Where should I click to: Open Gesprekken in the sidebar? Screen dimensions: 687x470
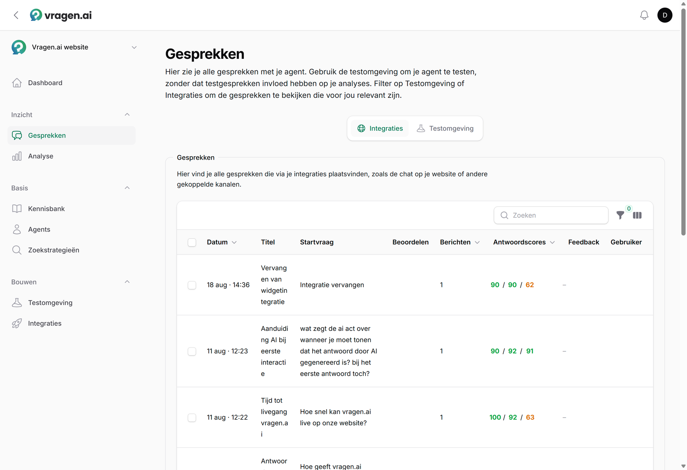[72, 135]
